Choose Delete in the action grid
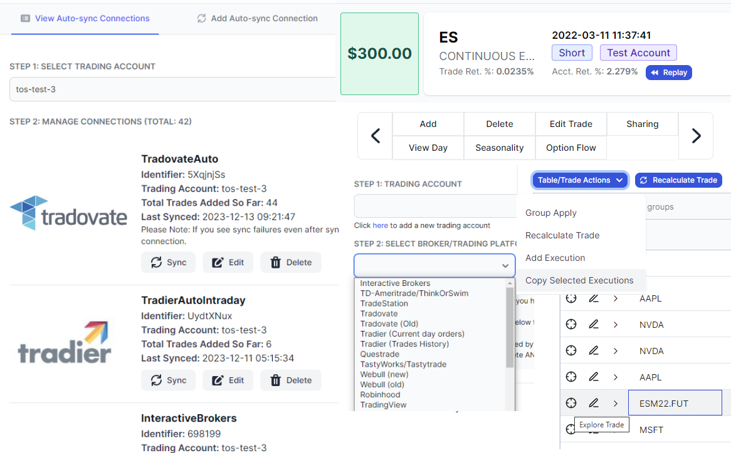This screenshot has width=731, height=453. pos(500,124)
